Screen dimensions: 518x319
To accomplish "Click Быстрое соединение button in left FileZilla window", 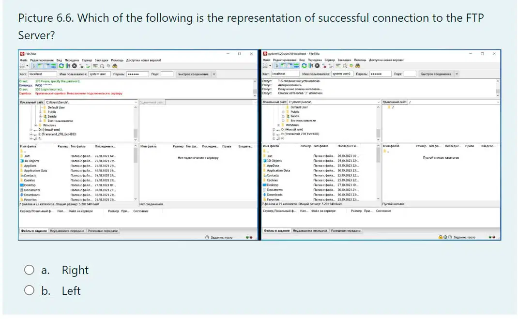I will click(193, 74).
